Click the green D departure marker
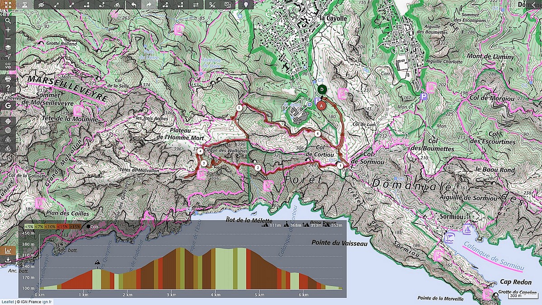 (321, 89)
